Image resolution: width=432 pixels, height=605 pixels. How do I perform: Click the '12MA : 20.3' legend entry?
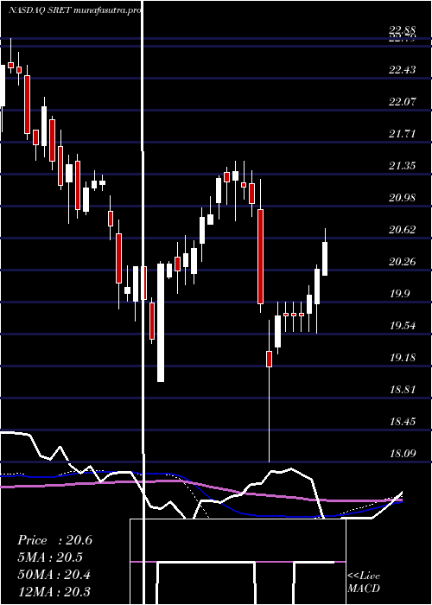(x=54, y=591)
